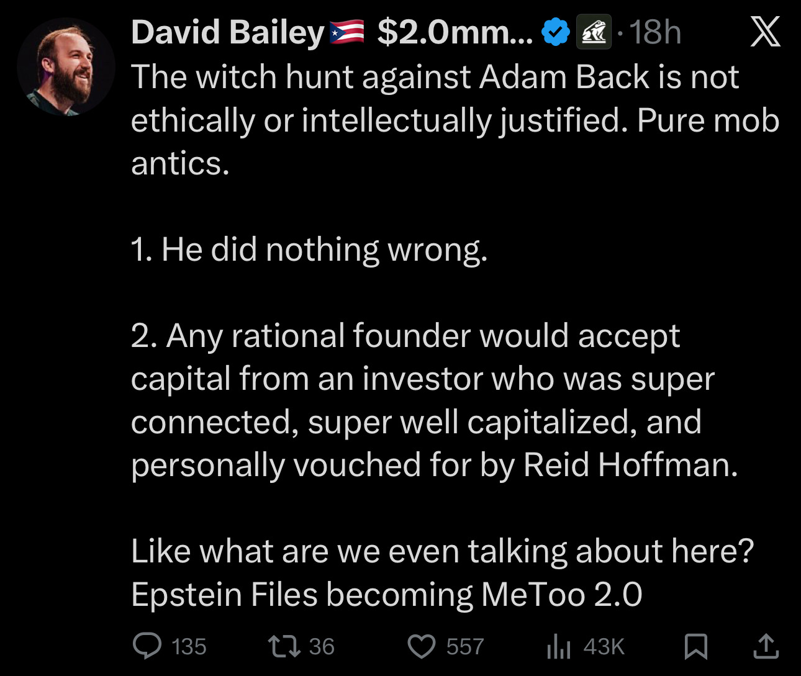Click the blue verified checkmark badge

pyautogui.click(x=556, y=32)
